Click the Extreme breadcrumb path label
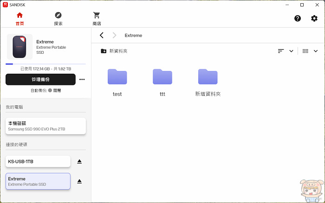This screenshot has height=203, width=325. point(133,35)
